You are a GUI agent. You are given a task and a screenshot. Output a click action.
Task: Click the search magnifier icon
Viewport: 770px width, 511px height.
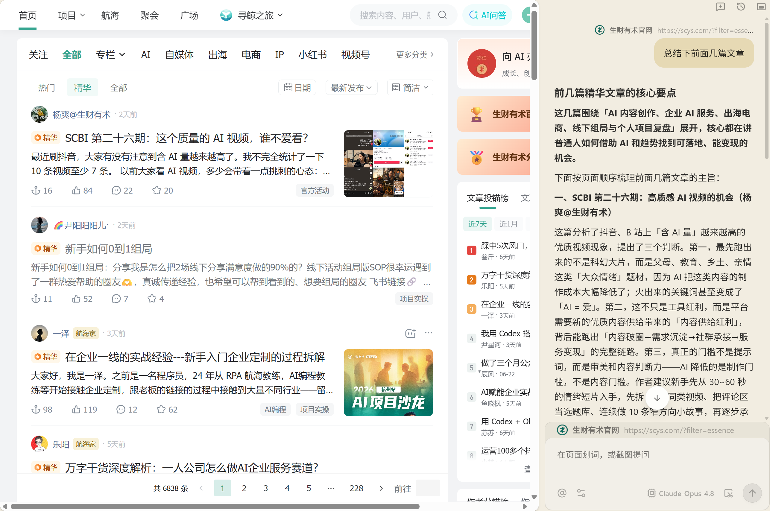click(442, 15)
